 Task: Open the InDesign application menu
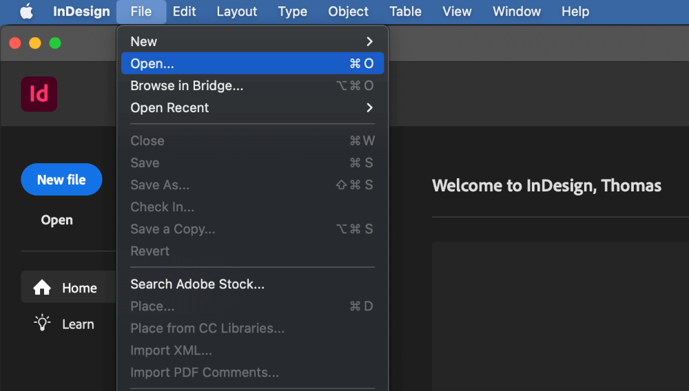pyautogui.click(x=81, y=12)
